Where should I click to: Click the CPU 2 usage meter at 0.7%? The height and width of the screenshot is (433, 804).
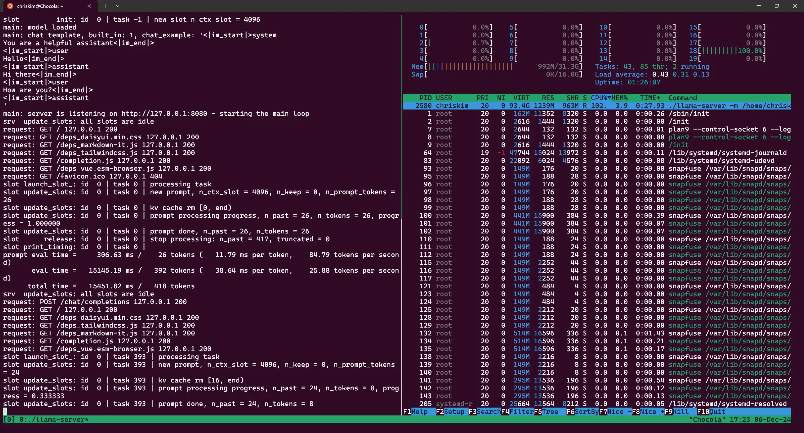[456, 43]
